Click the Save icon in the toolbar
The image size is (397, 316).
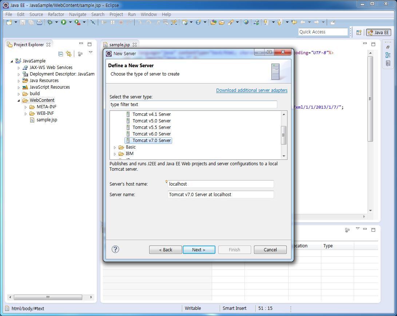click(x=22, y=22)
